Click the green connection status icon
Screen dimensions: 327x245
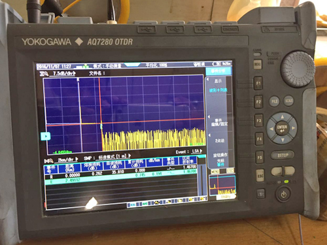[86, 66]
